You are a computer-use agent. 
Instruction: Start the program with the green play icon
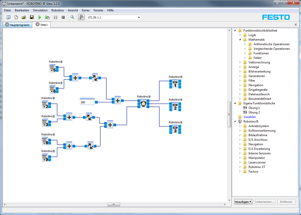pos(40,17)
